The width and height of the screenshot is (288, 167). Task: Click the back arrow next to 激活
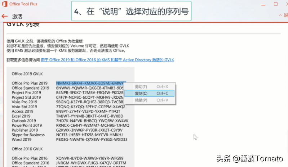click(x=5, y=16)
